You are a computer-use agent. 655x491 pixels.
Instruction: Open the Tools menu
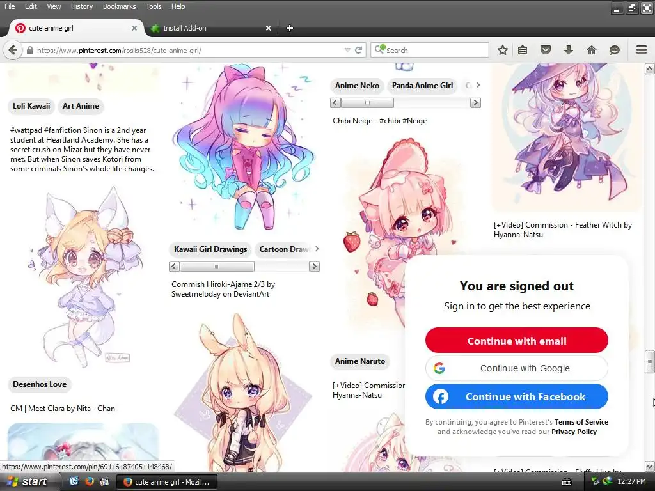154,6
